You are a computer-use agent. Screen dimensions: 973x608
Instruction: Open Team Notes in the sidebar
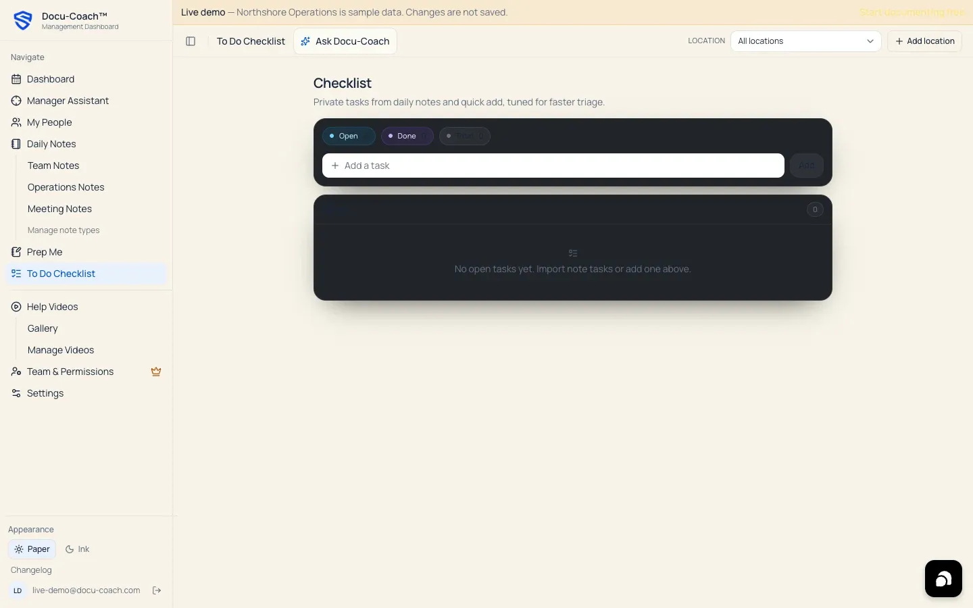click(53, 166)
